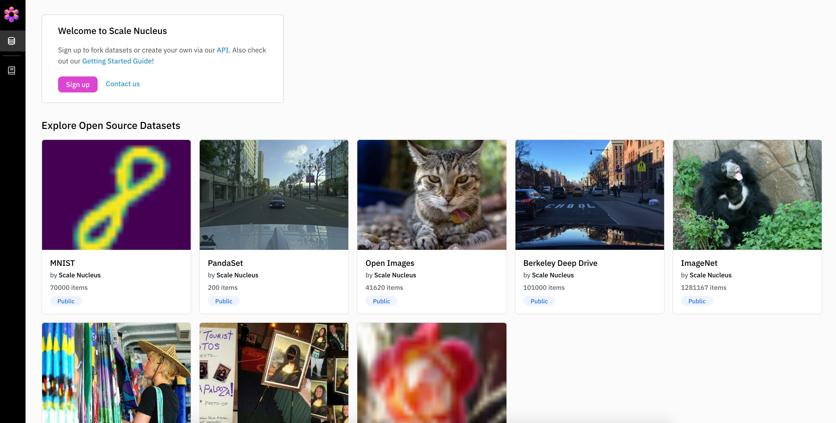Open the datasets database sidebar icon
This screenshot has height=423, width=836.
(11, 41)
